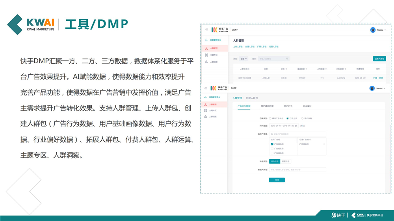394x221 pixels.
Task: Click 主题专区 grid icon in upper sidebar
Action: coord(206,55)
